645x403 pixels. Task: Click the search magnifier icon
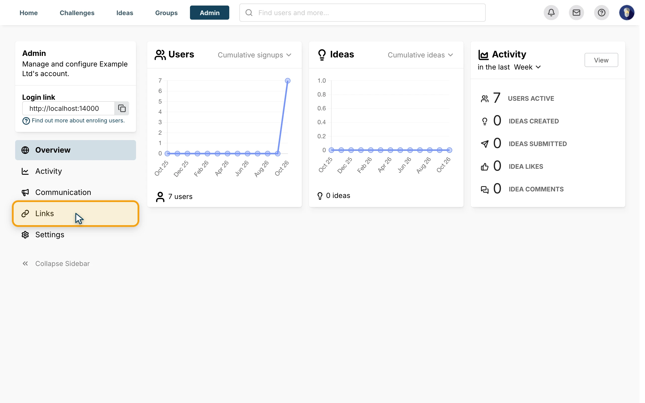click(x=249, y=13)
